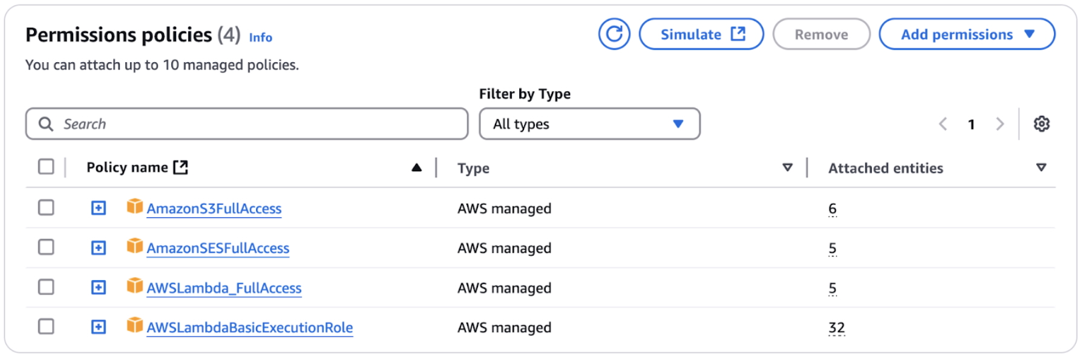Expand AmazonSESFullAccess policy details
This screenshot has height=358, width=1083.
pos(99,248)
